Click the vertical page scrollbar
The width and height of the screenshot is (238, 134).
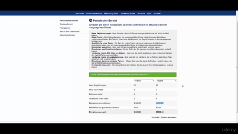(237, 67)
